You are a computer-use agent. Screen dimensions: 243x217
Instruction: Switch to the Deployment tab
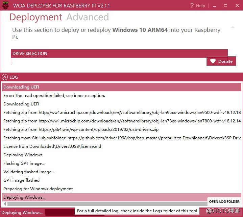click(x=36, y=17)
